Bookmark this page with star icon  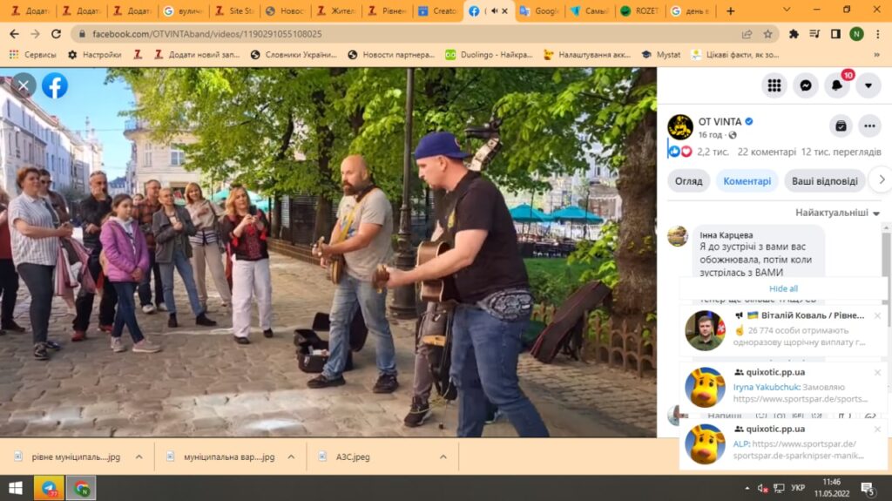(767, 34)
